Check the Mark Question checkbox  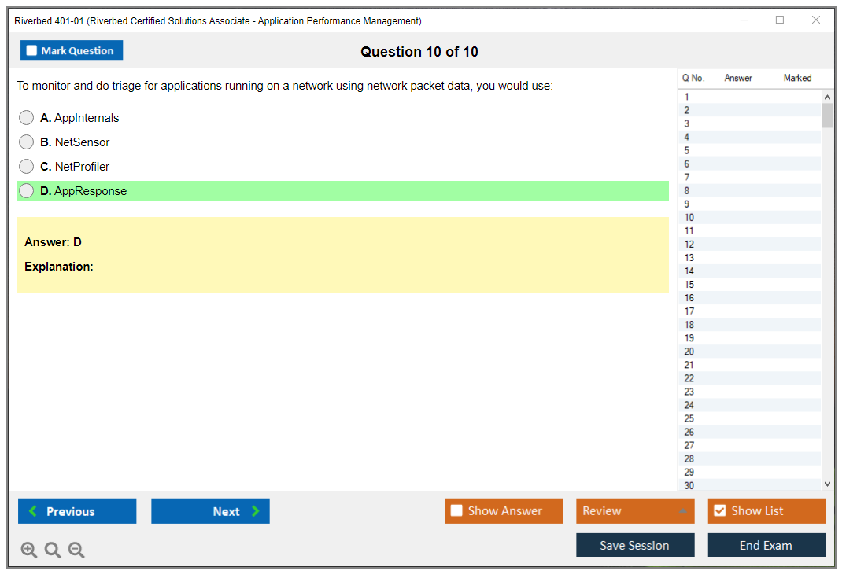[32, 51]
